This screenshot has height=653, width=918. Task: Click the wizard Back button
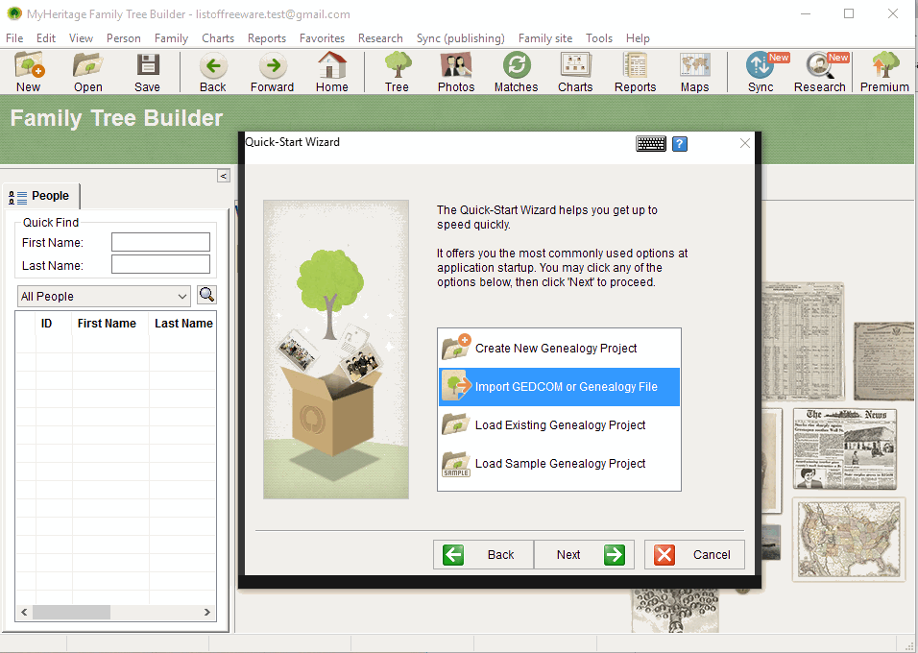click(x=484, y=555)
